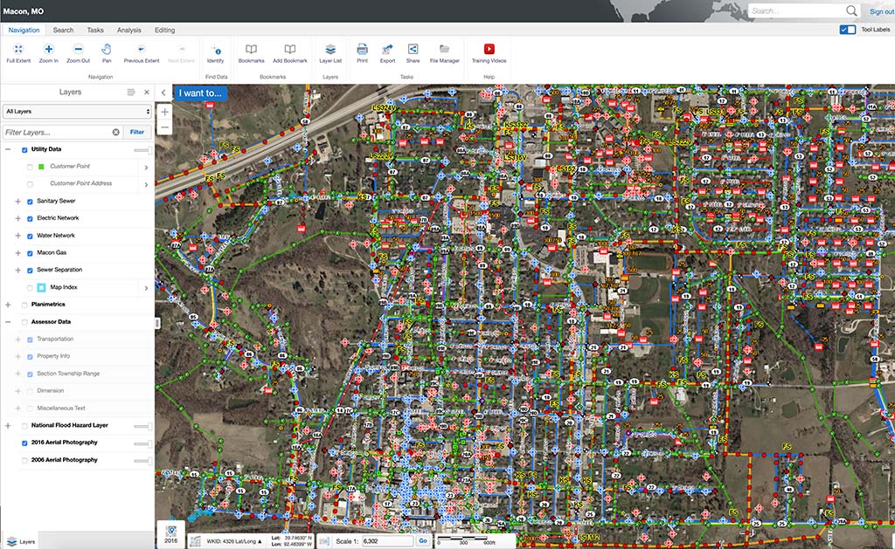The width and height of the screenshot is (895, 549).
Task: Switch to the Navigation tab
Action: [x=24, y=31]
